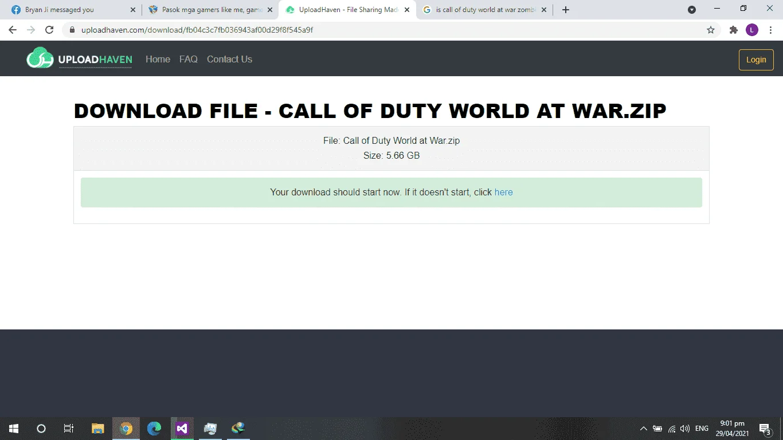The image size is (783, 440).
Task: Click the Chrome taskbar icon
Action: [x=126, y=429]
